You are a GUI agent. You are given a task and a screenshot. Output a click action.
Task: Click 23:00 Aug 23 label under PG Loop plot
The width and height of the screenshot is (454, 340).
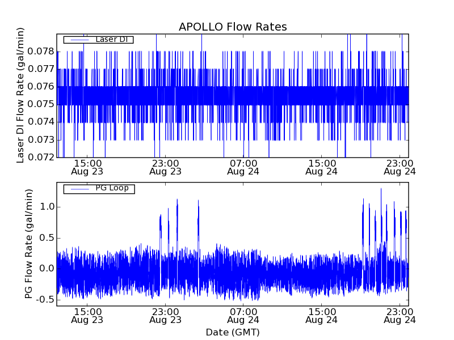tap(165, 315)
